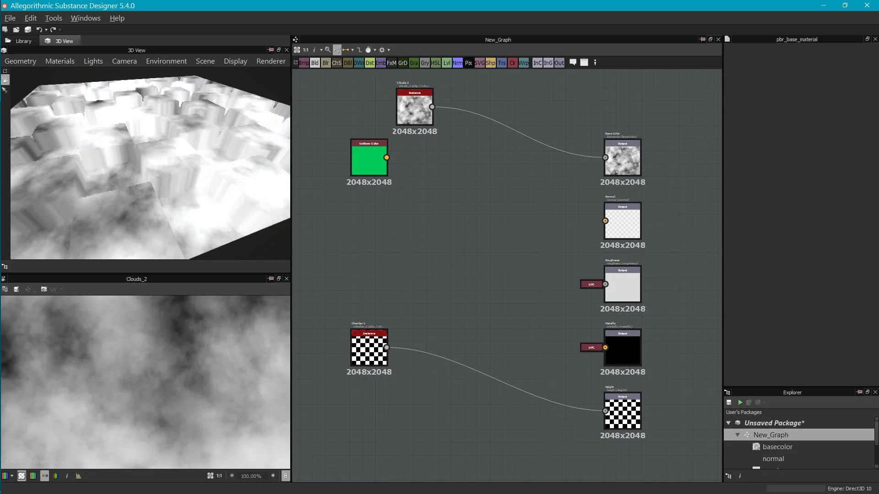Add a Gradient Dynamic (GrD) node
Viewport: 879px width, 494px height.
[x=403, y=63]
